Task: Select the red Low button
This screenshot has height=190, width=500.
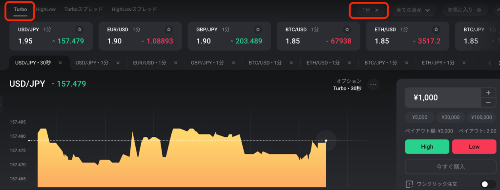Action: coord(474,147)
